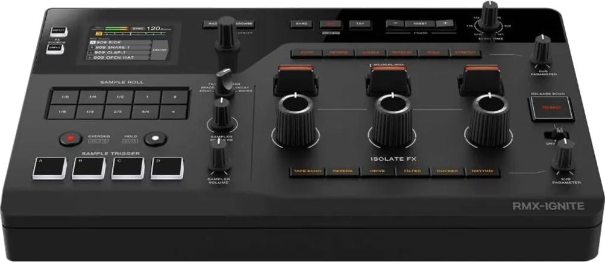Trigger sample pad C

point(128,168)
